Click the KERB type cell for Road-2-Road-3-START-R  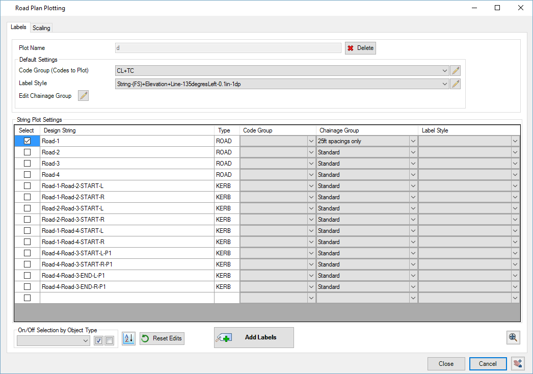click(x=227, y=220)
